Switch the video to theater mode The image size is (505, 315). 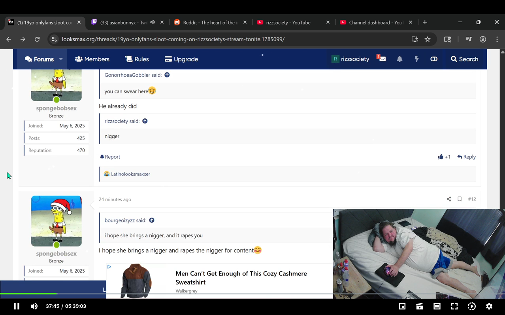(437, 306)
